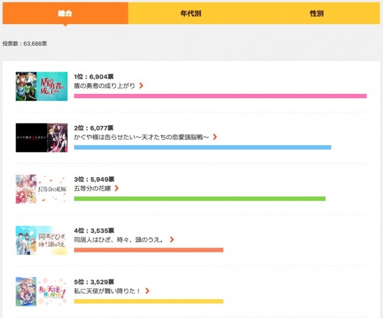Open the 性別 tab

pos(316,13)
